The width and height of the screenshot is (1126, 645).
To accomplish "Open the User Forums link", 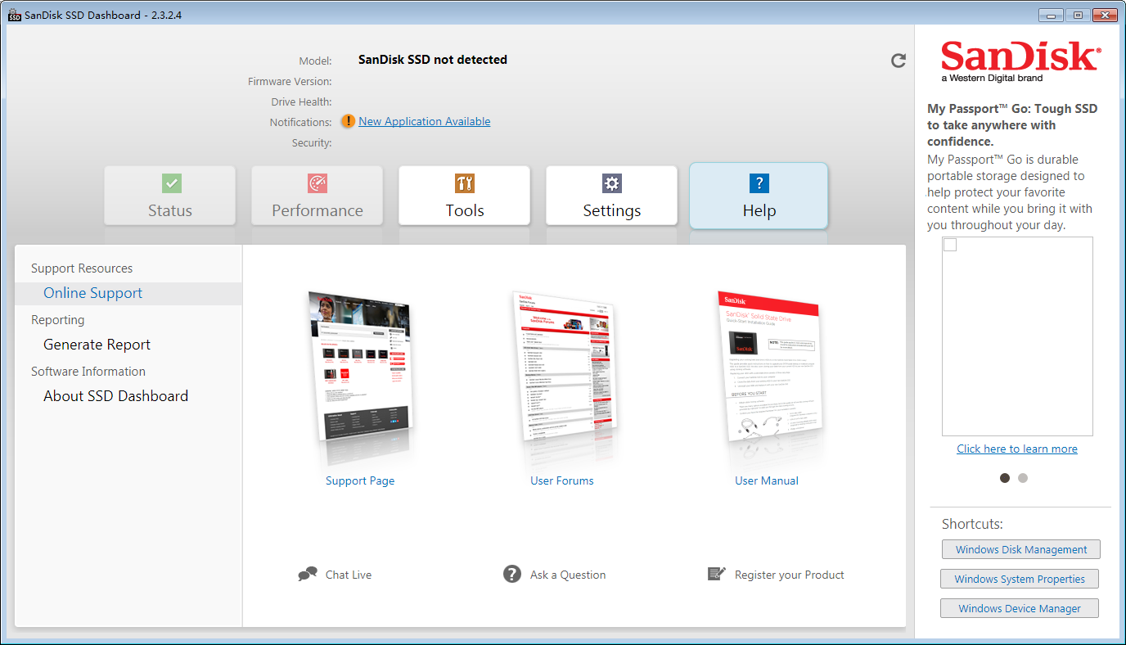I will (x=562, y=480).
